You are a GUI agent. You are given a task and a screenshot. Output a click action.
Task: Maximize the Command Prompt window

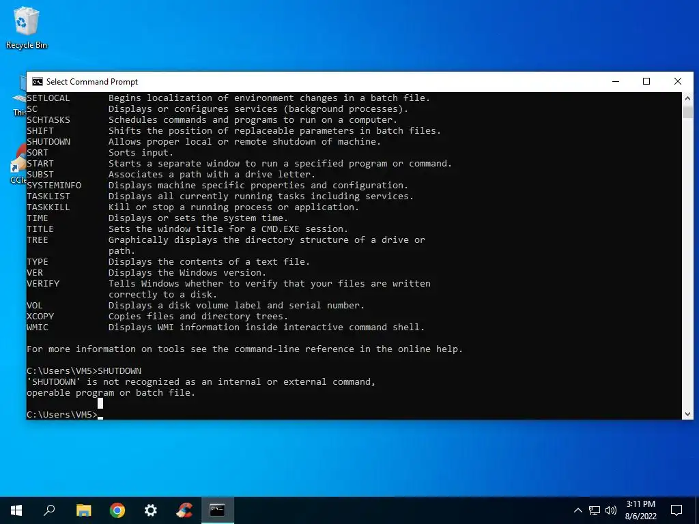click(646, 82)
